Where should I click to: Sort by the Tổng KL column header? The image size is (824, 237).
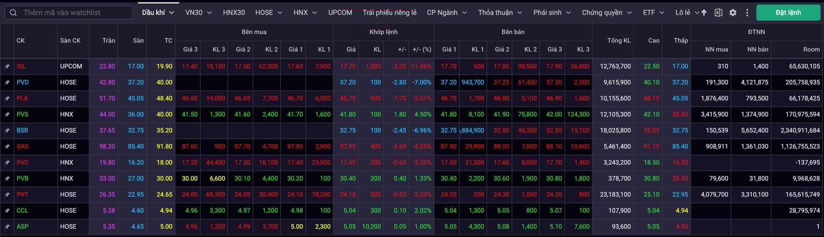pyautogui.click(x=618, y=40)
